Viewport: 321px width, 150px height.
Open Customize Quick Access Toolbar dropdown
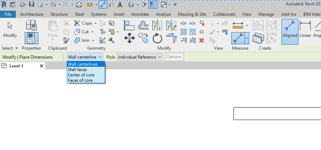(175, 5)
